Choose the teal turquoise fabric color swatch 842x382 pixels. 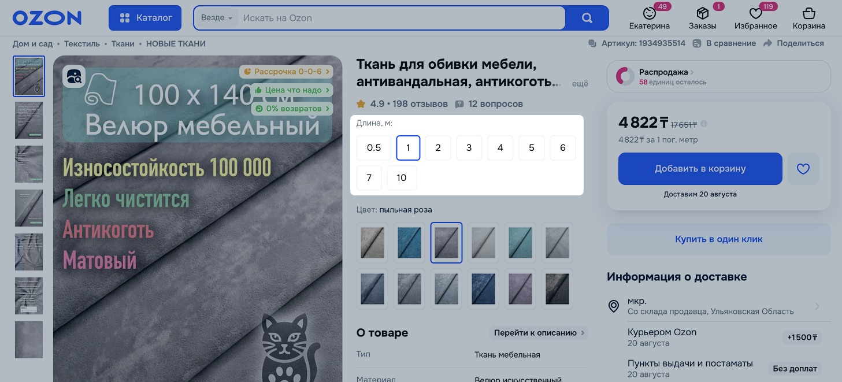pyautogui.click(x=520, y=243)
